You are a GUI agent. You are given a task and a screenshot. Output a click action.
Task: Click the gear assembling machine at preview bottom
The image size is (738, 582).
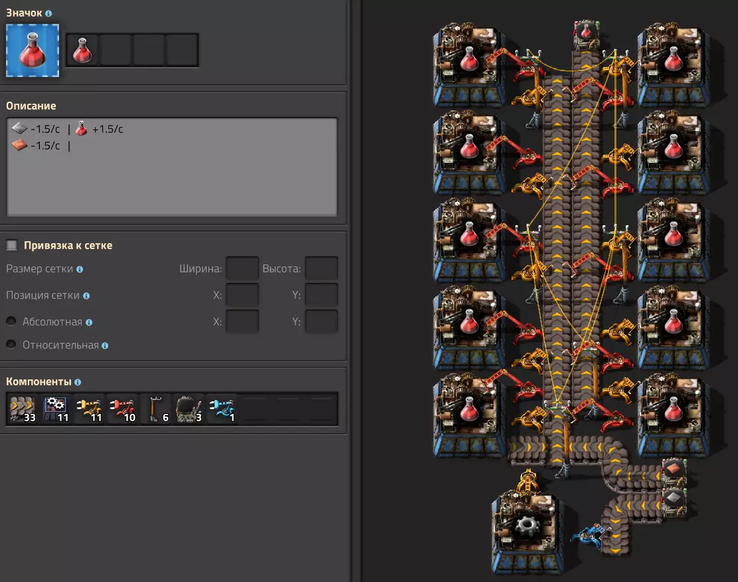click(526, 531)
